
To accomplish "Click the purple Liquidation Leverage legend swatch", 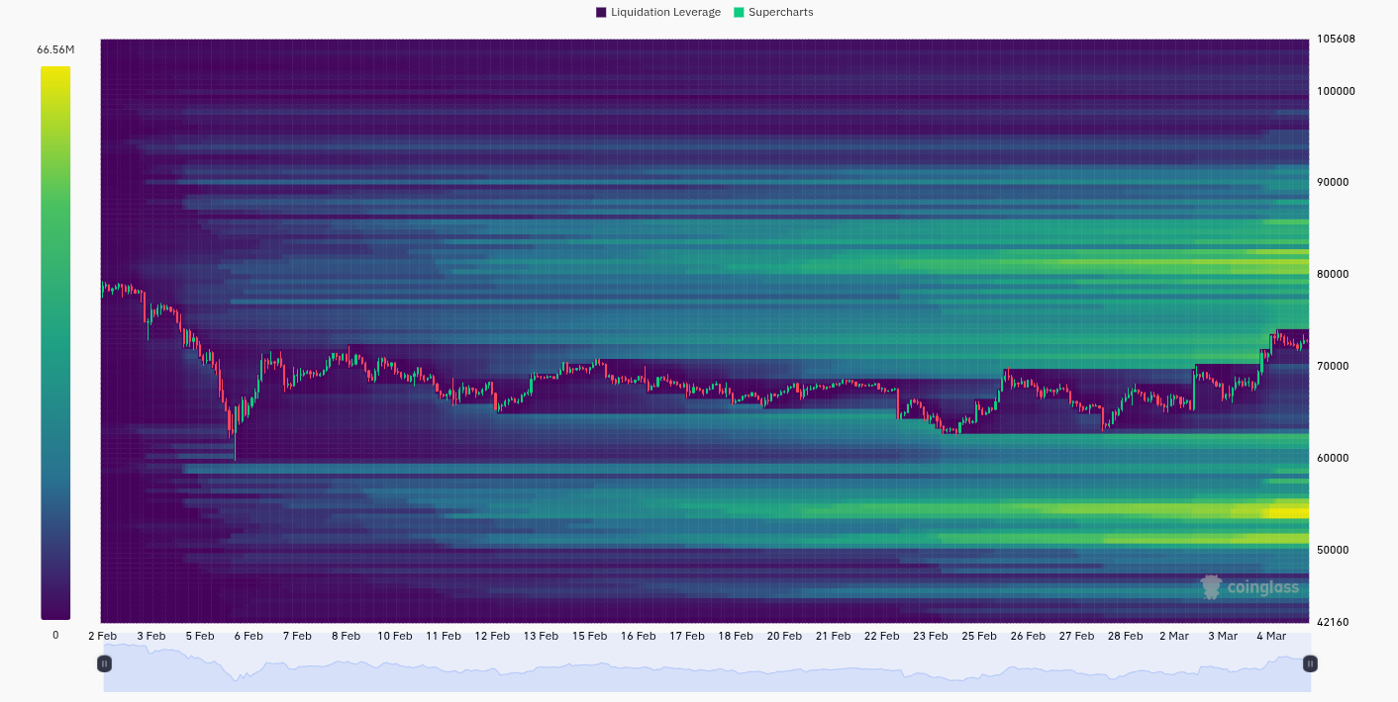I will 601,12.
